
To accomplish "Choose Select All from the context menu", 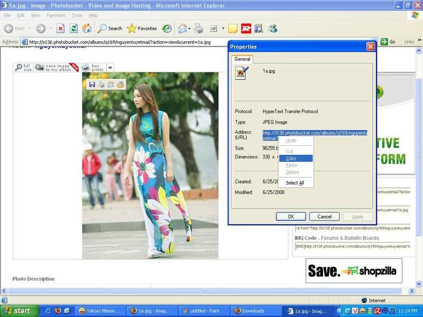I will tap(296, 183).
